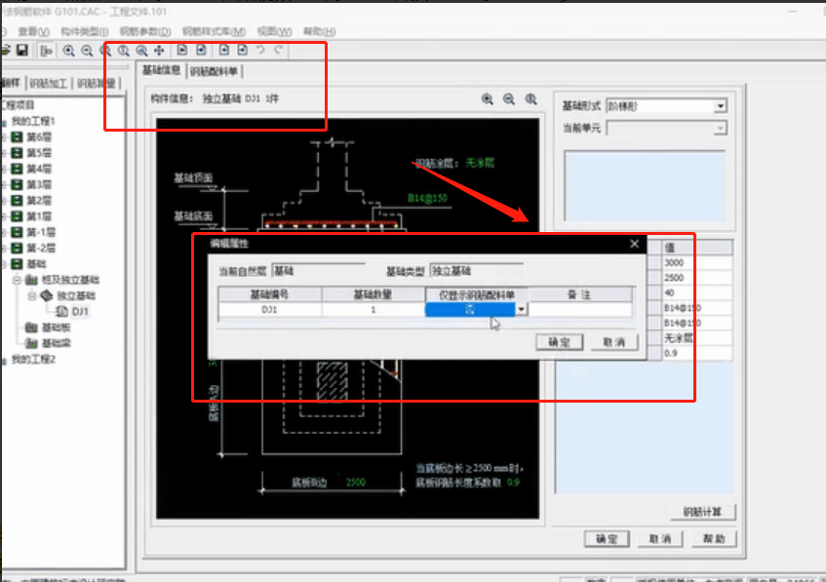Screen dimensions: 826x582
Task: Select the 第-1层 tree item
Action: (x=41, y=232)
